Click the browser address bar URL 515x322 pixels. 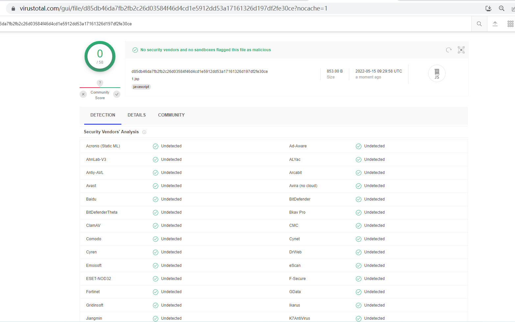click(x=173, y=9)
